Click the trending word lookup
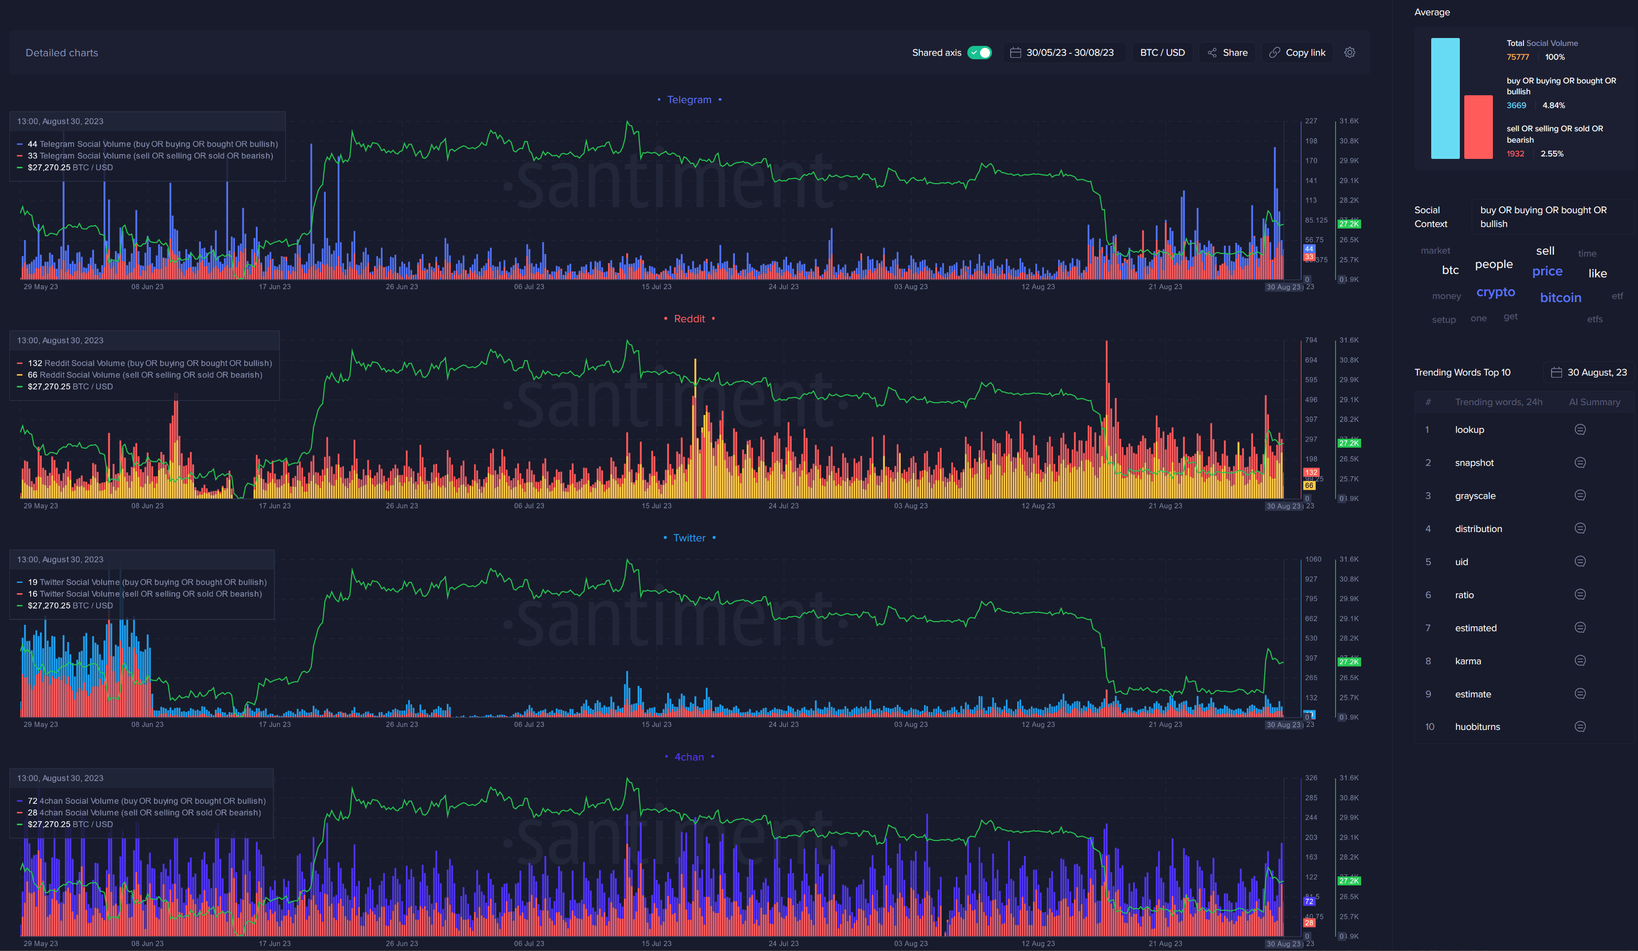The height and width of the screenshot is (951, 1638). point(1469,430)
